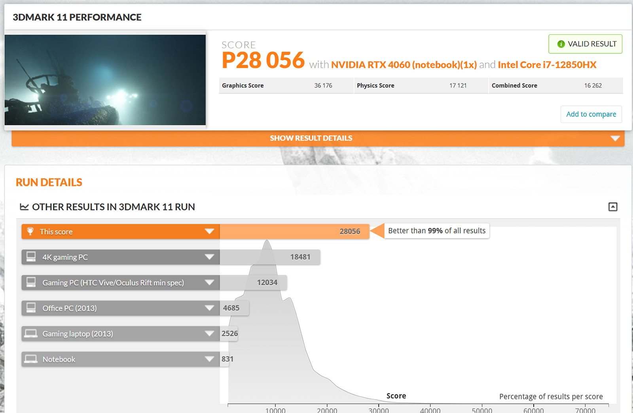This screenshot has height=413, width=633.
Task: Click the 12034 score bar
Action: coord(253,282)
